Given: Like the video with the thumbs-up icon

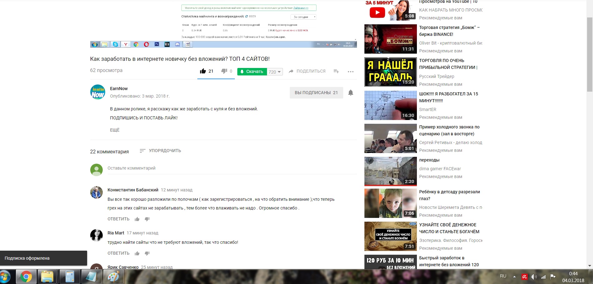Looking at the screenshot, I should pyautogui.click(x=203, y=71).
